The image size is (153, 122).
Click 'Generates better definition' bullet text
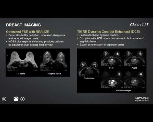(36, 37)
